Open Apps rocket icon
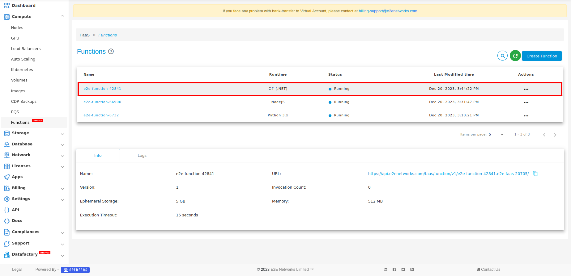571x276 pixels. coord(6,177)
